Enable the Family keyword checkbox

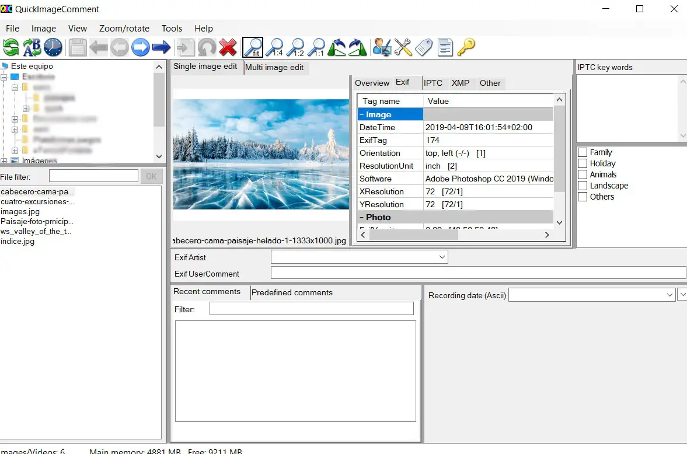(583, 152)
